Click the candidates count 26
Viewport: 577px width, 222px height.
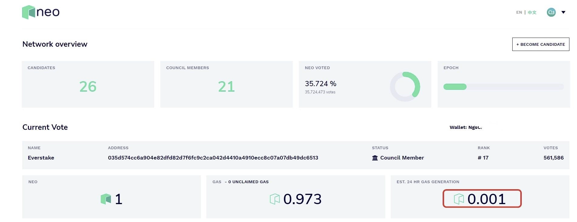tap(88, 87)
